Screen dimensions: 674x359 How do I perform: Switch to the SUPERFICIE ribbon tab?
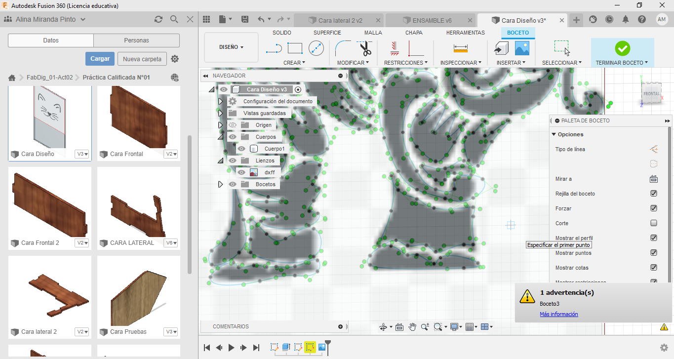(x=327, y=33)
